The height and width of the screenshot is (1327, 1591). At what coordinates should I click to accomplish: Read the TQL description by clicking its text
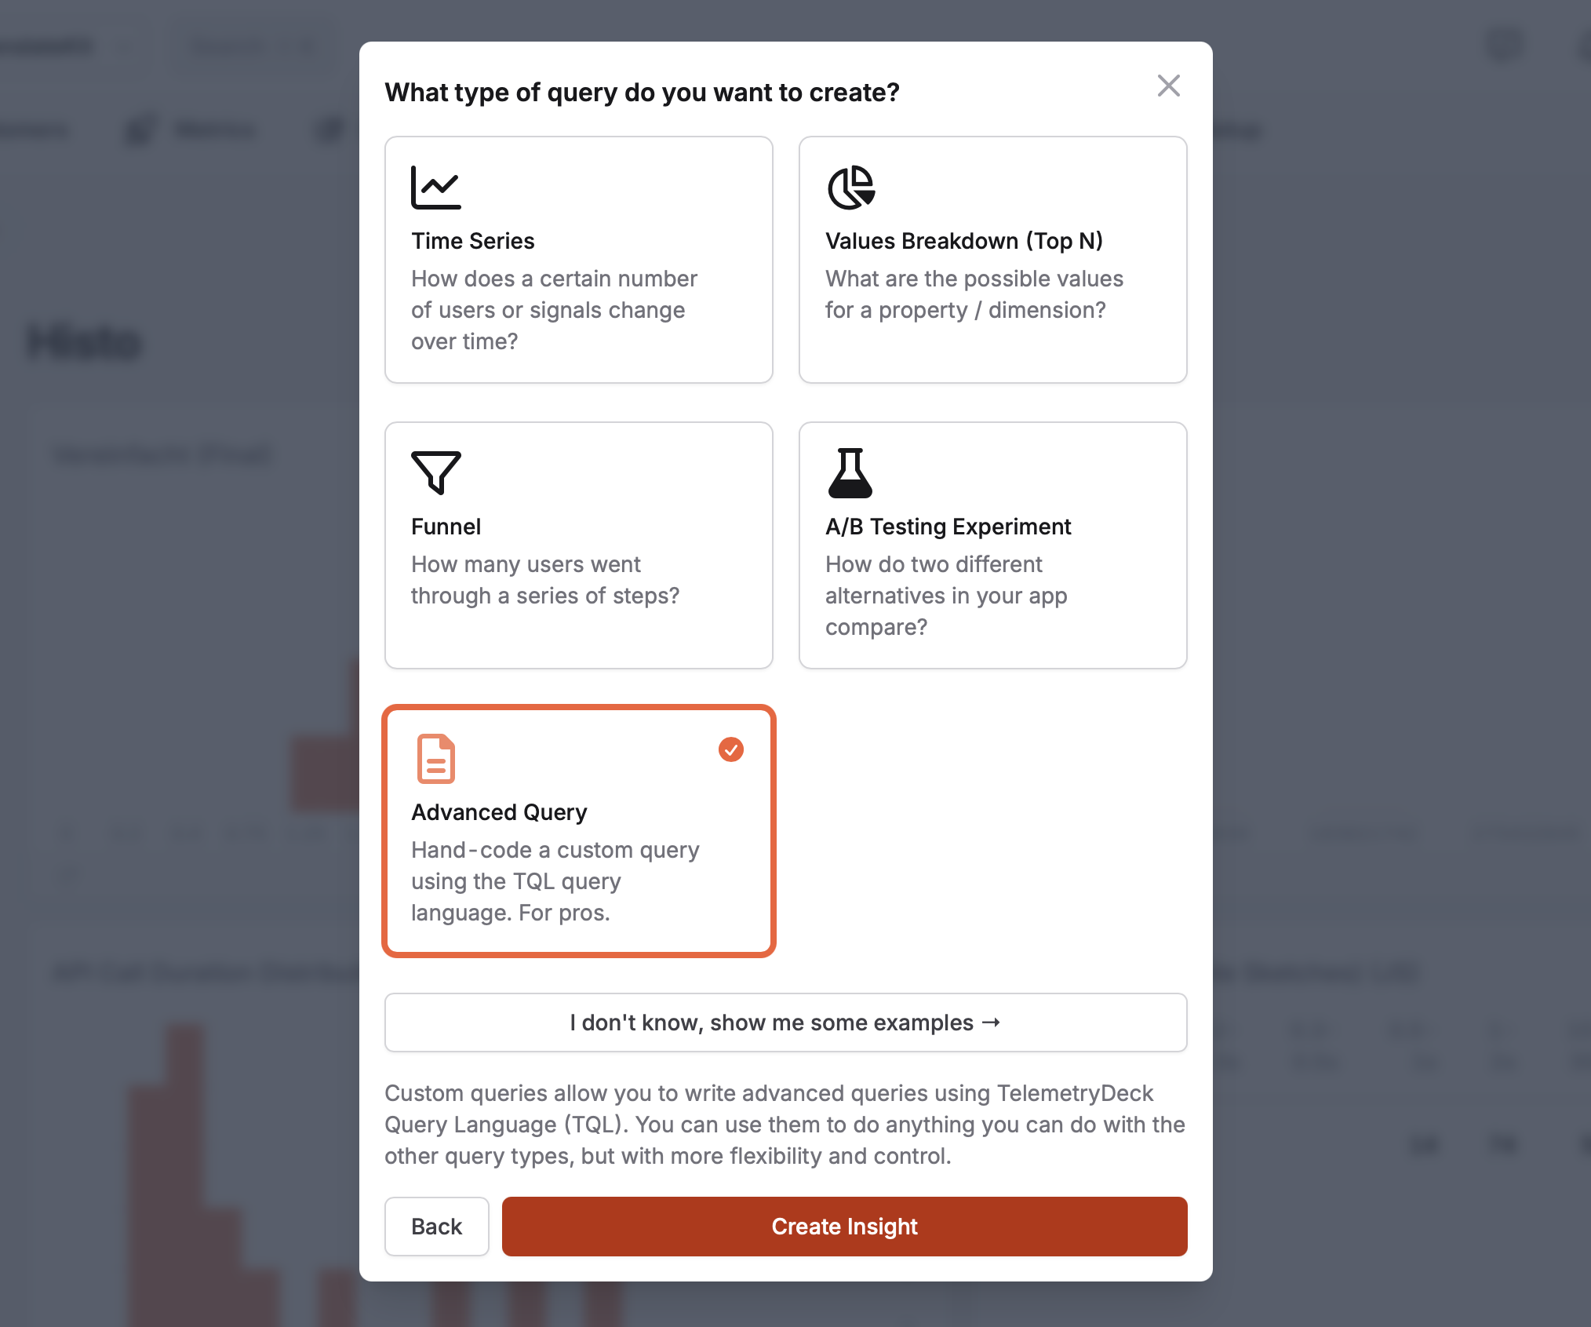[x=785, y=1124]
